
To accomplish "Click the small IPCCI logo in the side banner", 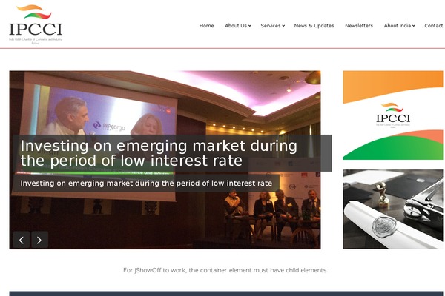I will point(393,115).
